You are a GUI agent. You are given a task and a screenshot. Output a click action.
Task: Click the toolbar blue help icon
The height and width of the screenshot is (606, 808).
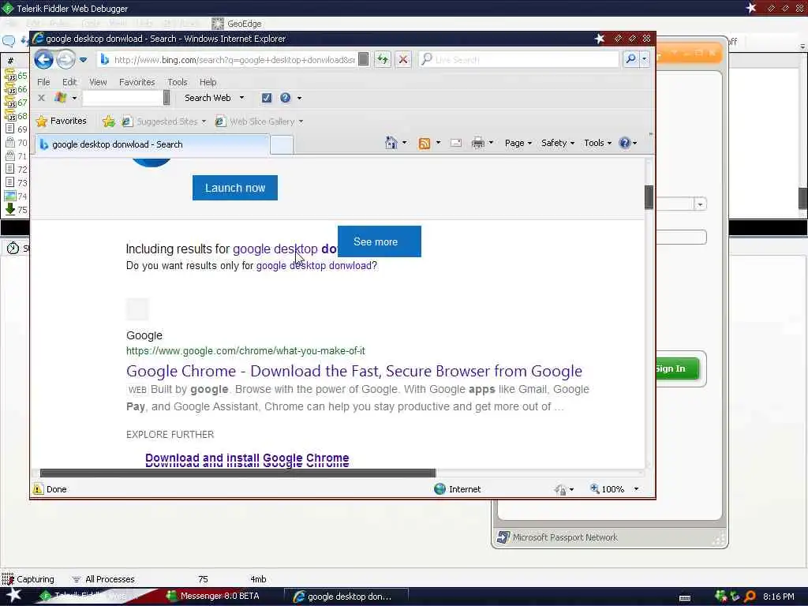point(286,97)
